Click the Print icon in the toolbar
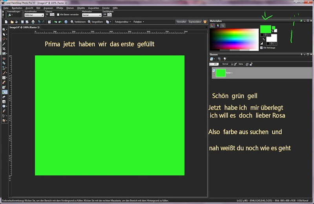Viewport: 314px width, 204px height. pos(33,22)
